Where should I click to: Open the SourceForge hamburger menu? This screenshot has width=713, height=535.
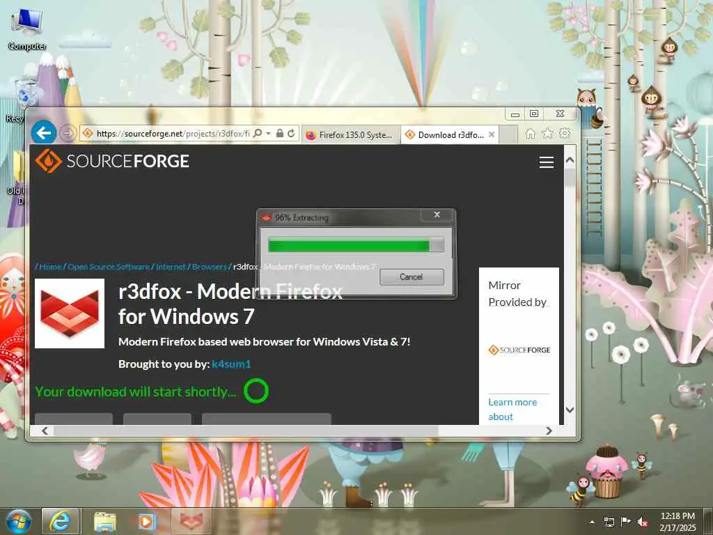click(546, 162)
